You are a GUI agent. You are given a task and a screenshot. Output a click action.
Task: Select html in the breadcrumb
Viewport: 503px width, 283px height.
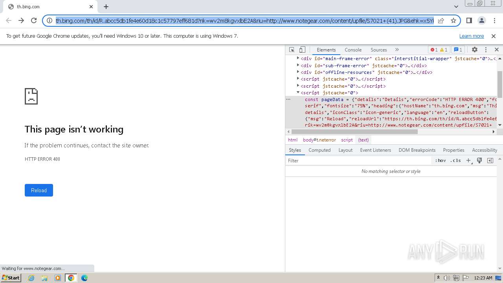point(293,140)
